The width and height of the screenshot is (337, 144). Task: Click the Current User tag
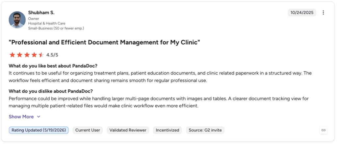pyautogui.click(x=88, y=130)
